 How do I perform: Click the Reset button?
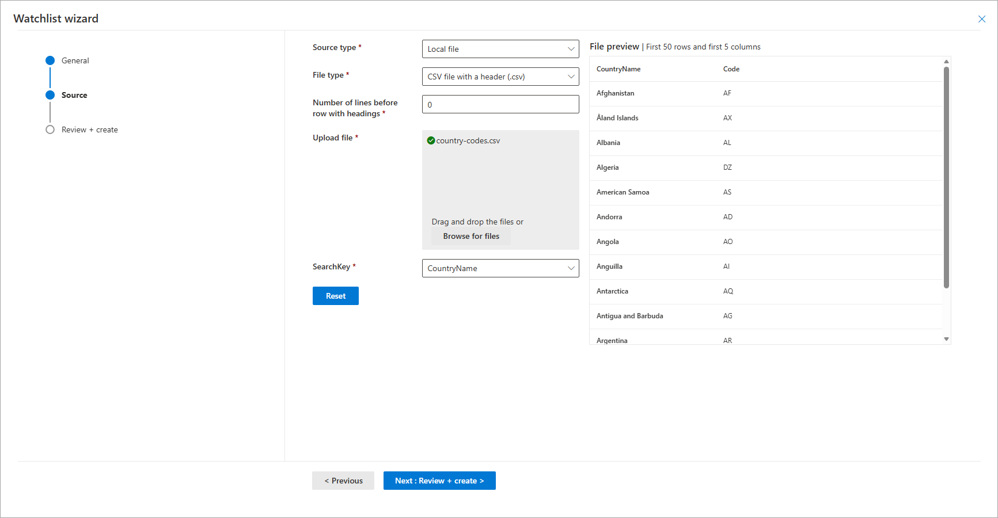point(335,296)
